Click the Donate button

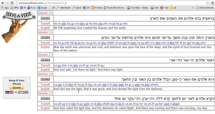tap(17, 88)
